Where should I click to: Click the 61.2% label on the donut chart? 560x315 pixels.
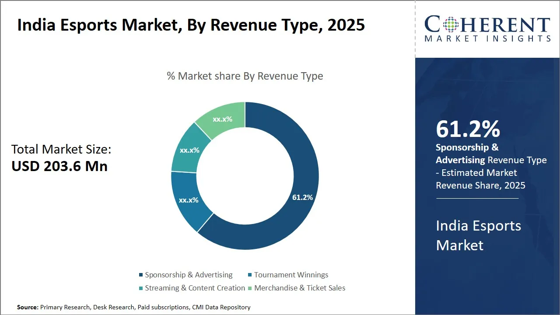pos(302,197)
